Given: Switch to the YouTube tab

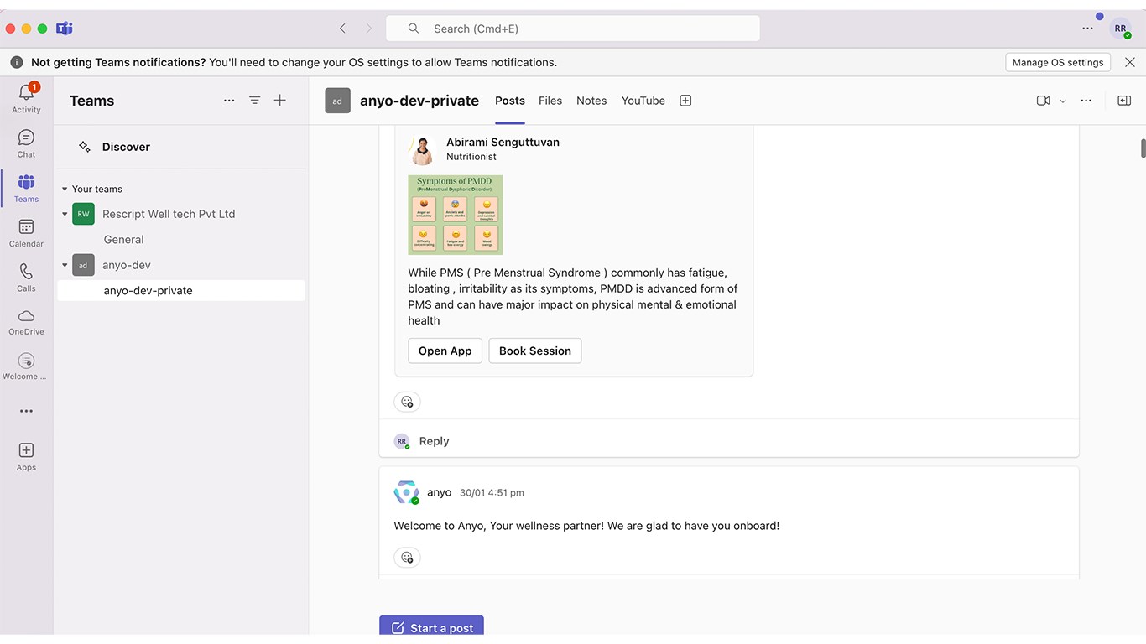Looking at the screenshot, I should tap(643, 101).
